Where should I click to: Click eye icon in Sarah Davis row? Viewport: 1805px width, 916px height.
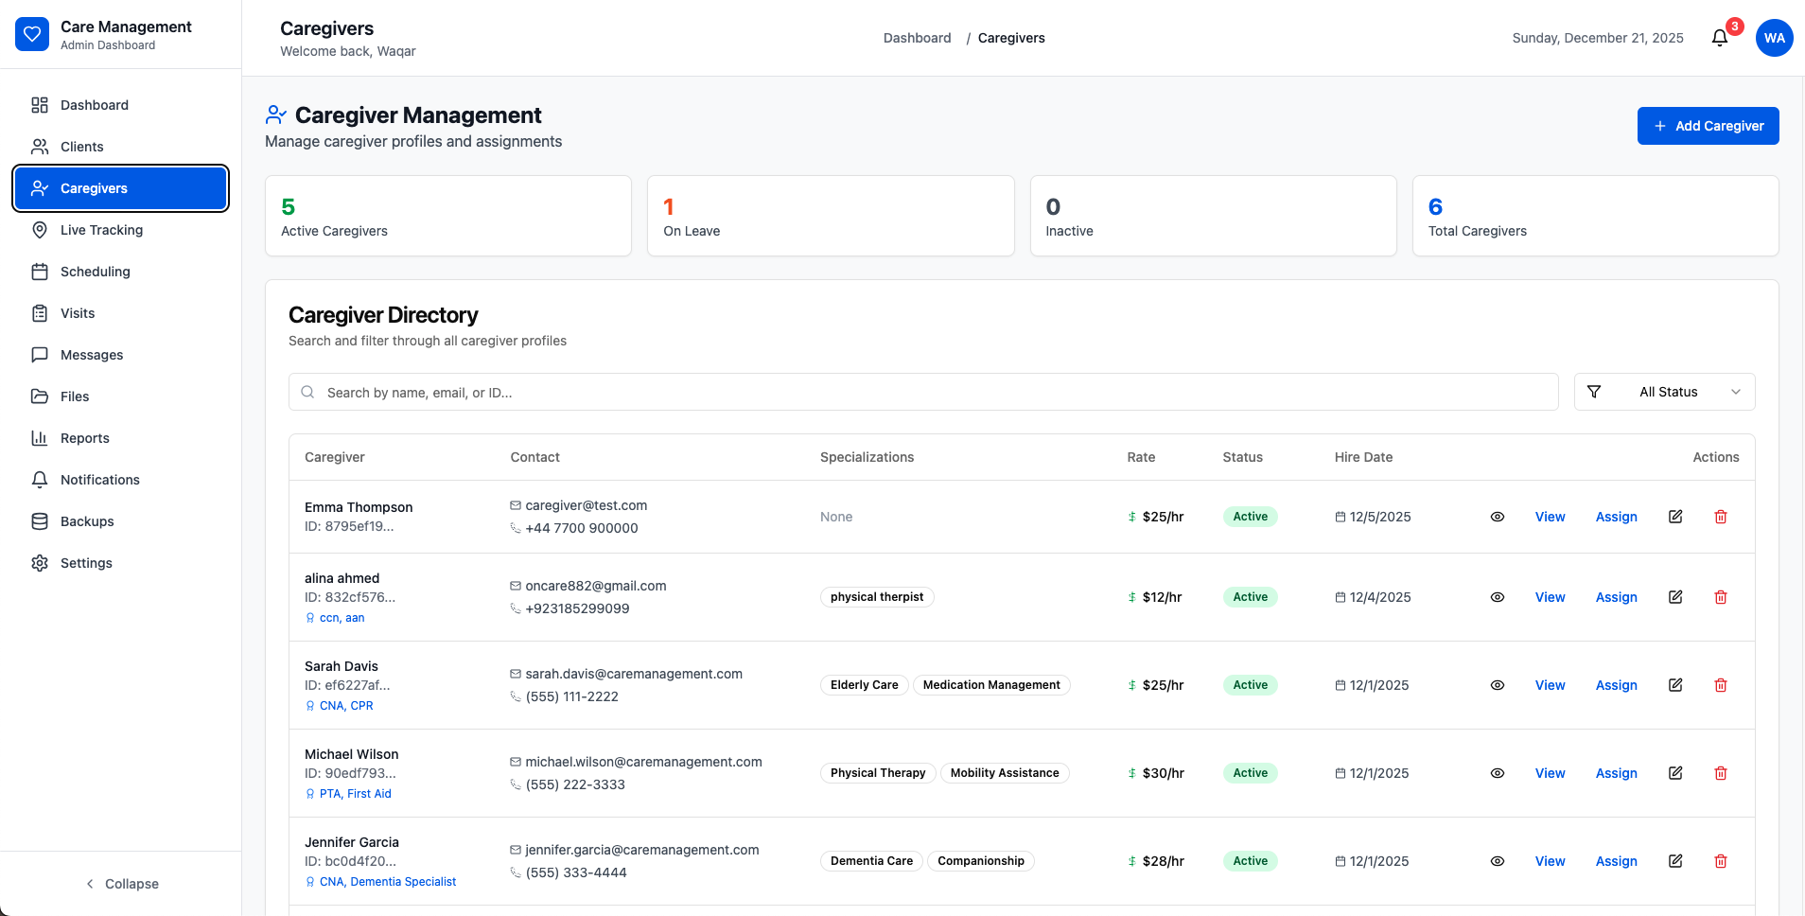pos(1498,685)
